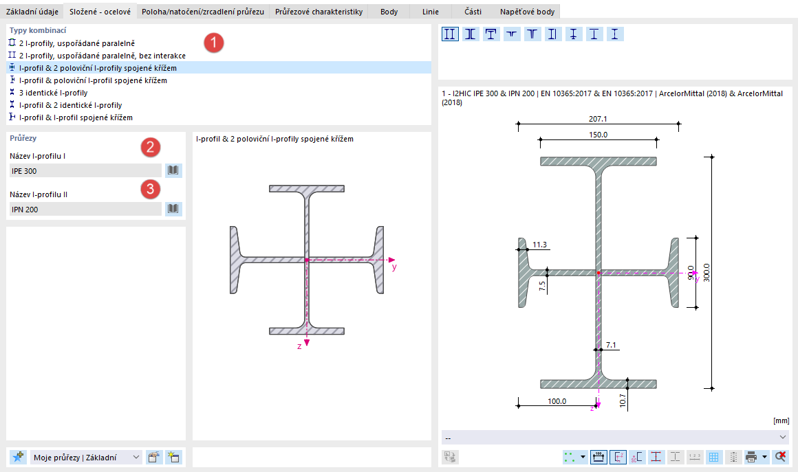Image resolution: width=798 pixels, height=472 pixels.
Task: Click the 150.0 flange width dimension label
Action: tap(598, 135)
